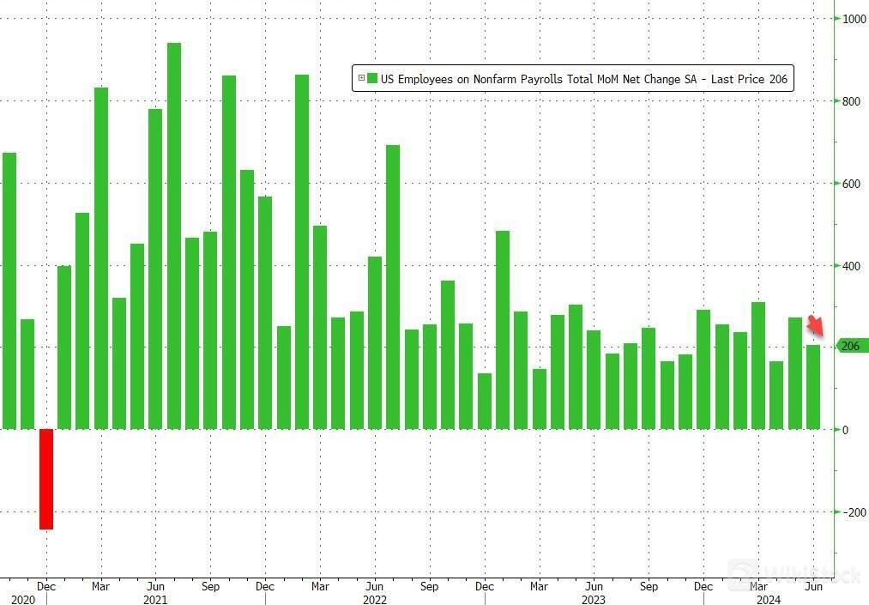Click the small expand box in the legend
869x605 pixels.
coord(360,79)
